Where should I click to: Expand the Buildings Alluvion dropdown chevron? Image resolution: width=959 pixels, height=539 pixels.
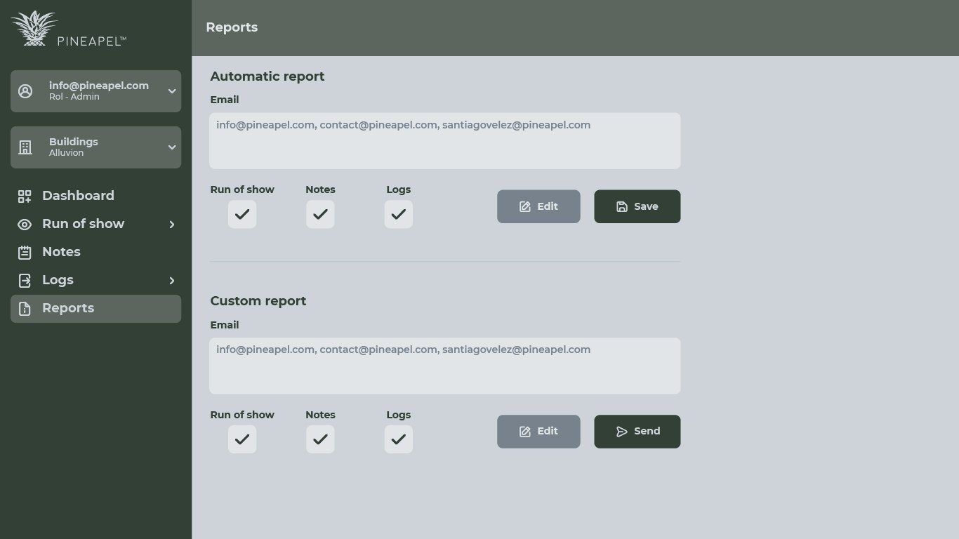pos(172,147)
